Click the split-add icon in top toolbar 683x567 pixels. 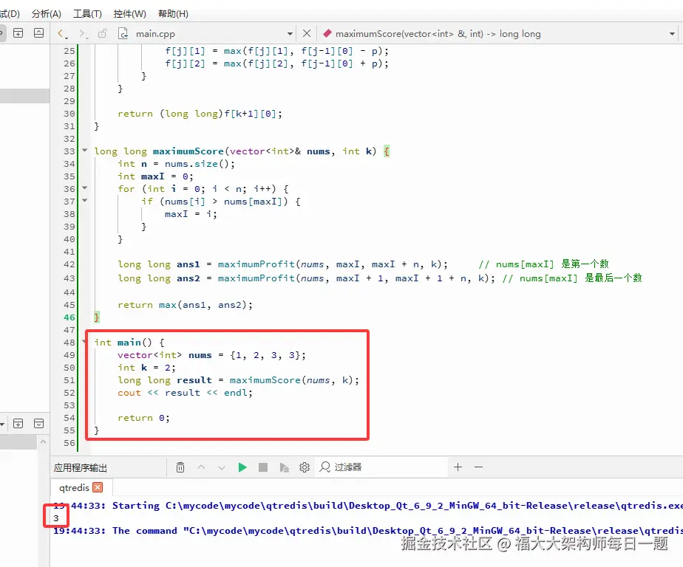coord(18,33)
